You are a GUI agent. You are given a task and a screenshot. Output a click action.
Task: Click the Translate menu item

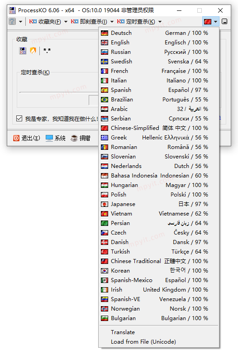pos(159,332)
